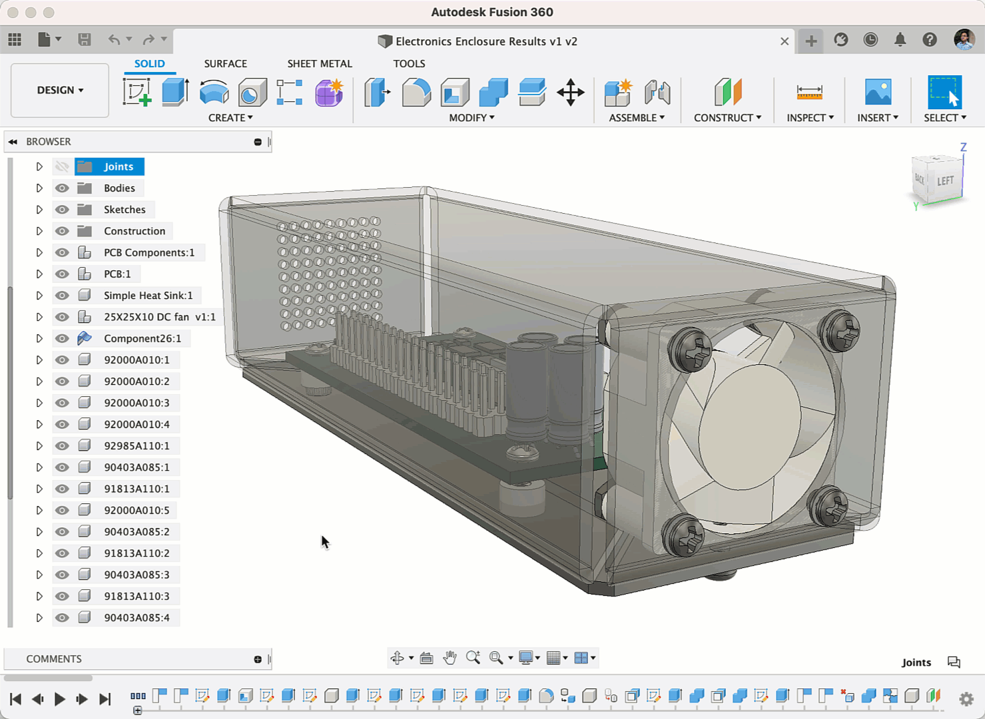Select the Extrude tool
Screen dimensions: 985x719
coord(175,93)
